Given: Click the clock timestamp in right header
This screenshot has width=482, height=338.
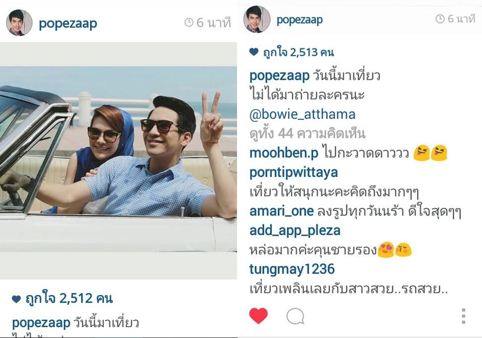Looking at the screenshot, I should [x=456, y=19].
